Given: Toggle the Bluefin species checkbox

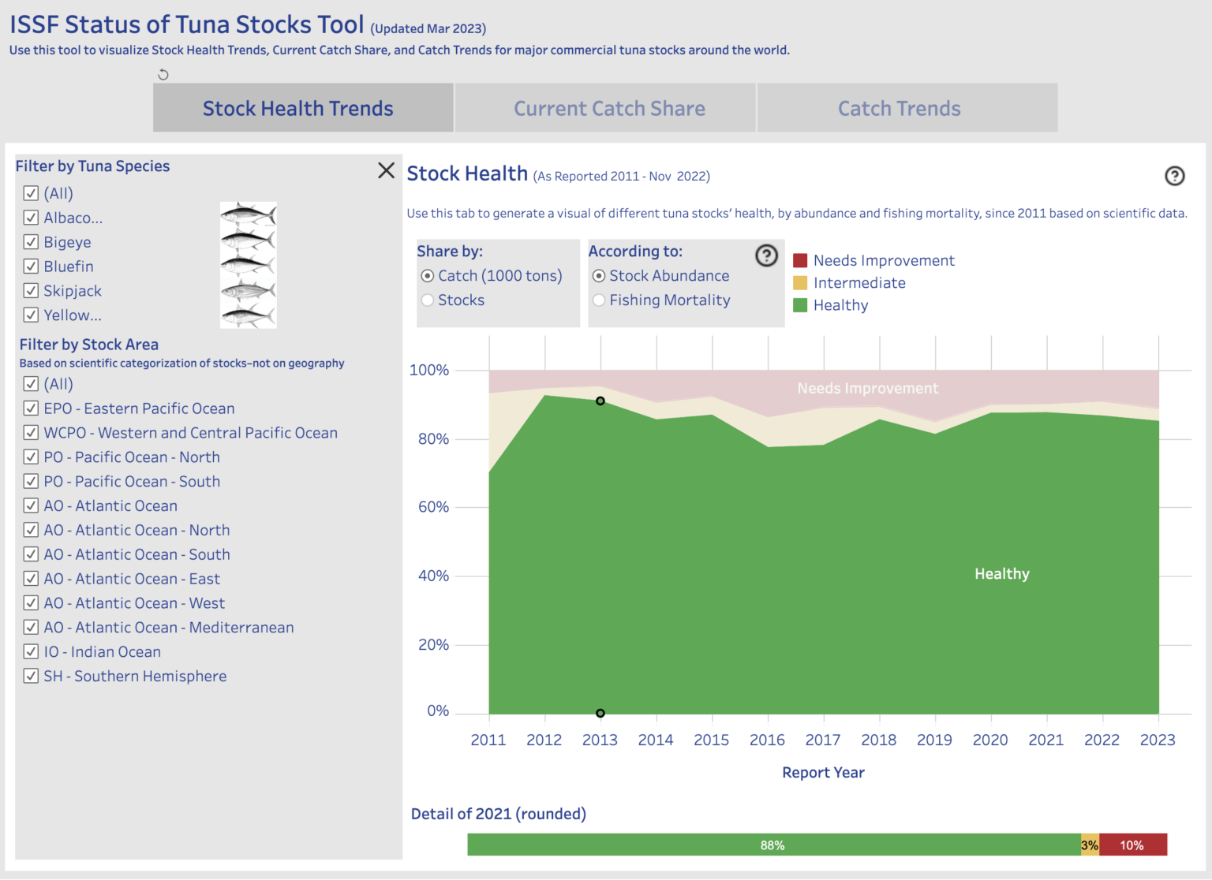Looking at the screenshot, I should [31, 267].
